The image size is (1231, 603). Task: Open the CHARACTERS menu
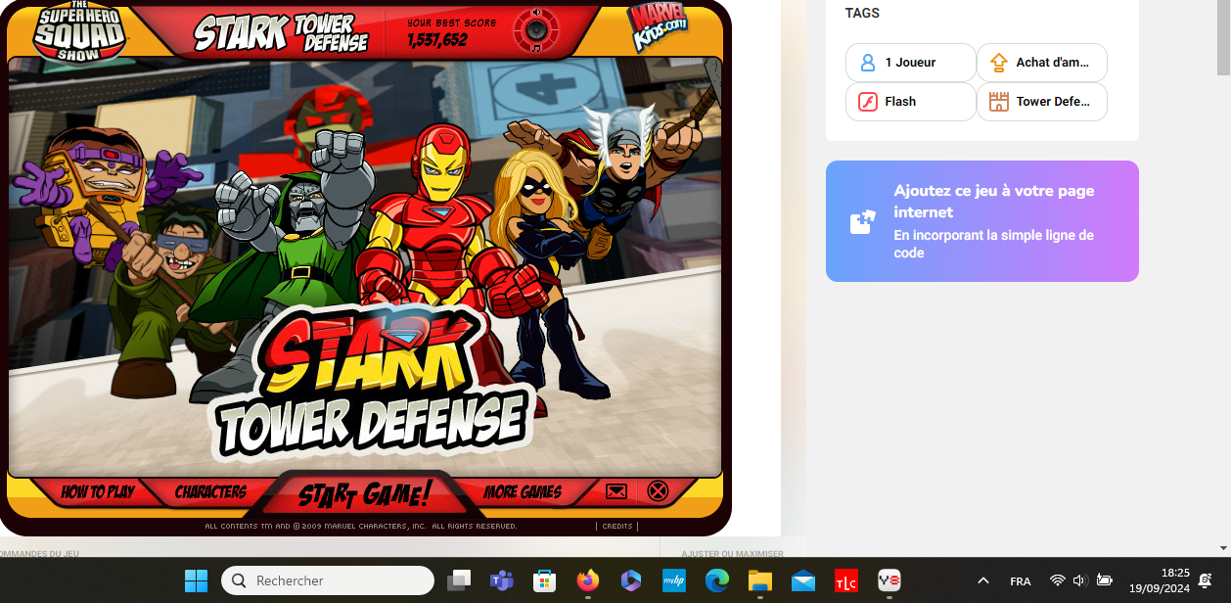pyautogui.click(x=210, y=491)
